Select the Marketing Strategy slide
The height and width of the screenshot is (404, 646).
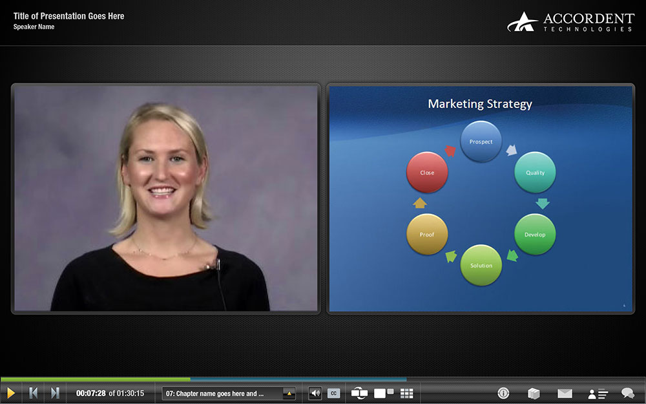tap(480, 197)
